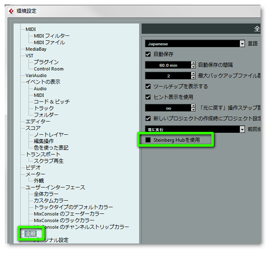Increase 最大バックアップファイル数 with up arrow
The height and width of the screenshot is (253, 270).
[193, 74]
